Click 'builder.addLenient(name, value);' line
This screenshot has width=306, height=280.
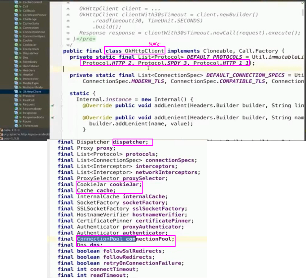pyautogui.click(x=141, y=124)
